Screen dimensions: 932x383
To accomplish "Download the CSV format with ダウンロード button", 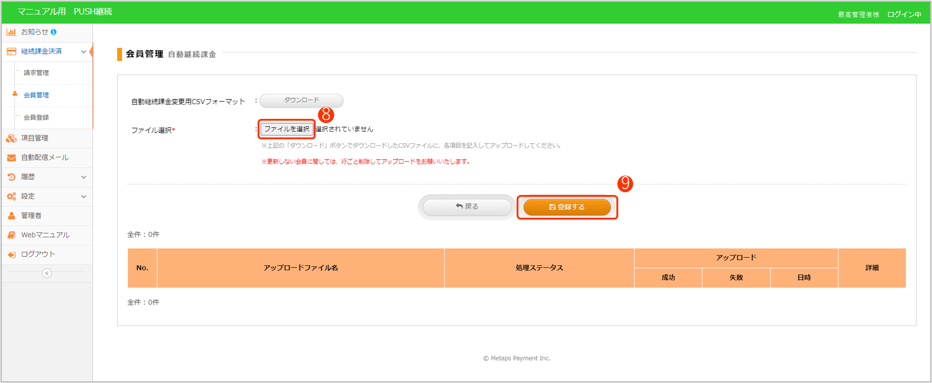I will tap(301, 100).
